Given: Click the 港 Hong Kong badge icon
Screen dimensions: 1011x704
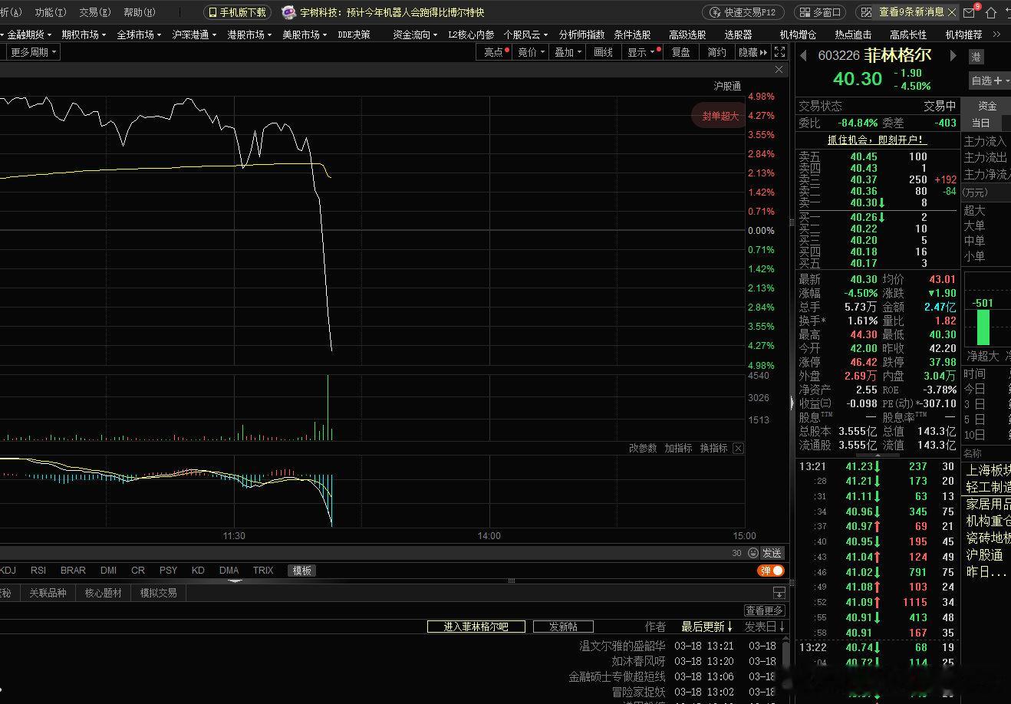Looking at the screenshot, I should [x=976, y=57].
